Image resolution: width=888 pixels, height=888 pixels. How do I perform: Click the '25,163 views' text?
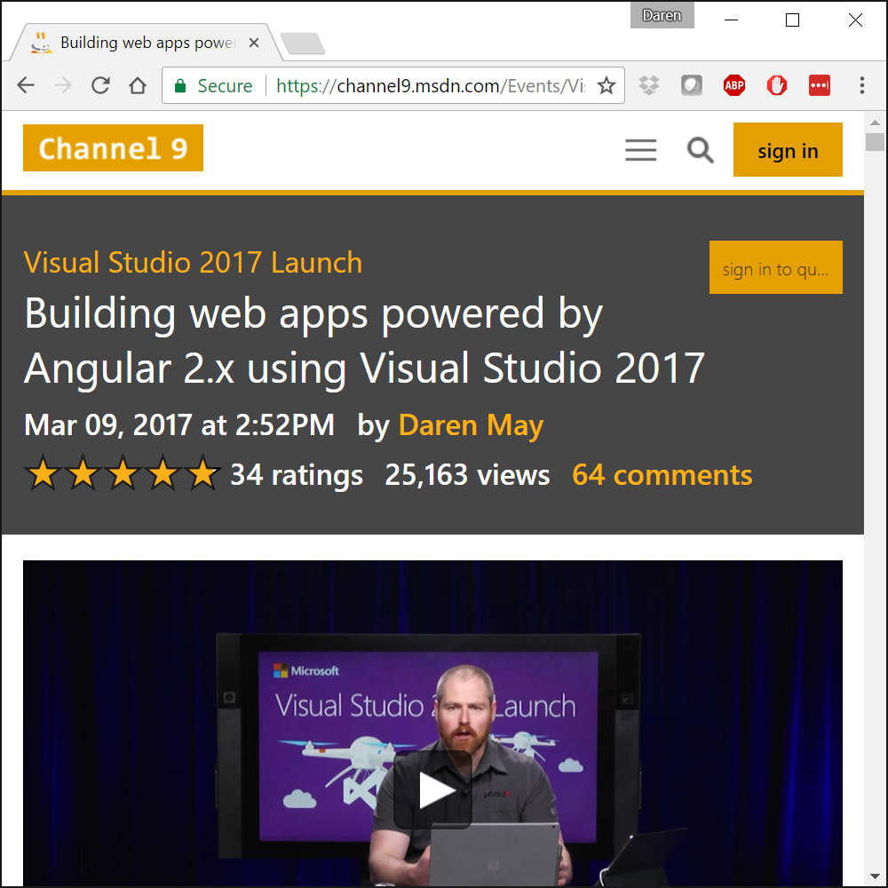point(467,474)
